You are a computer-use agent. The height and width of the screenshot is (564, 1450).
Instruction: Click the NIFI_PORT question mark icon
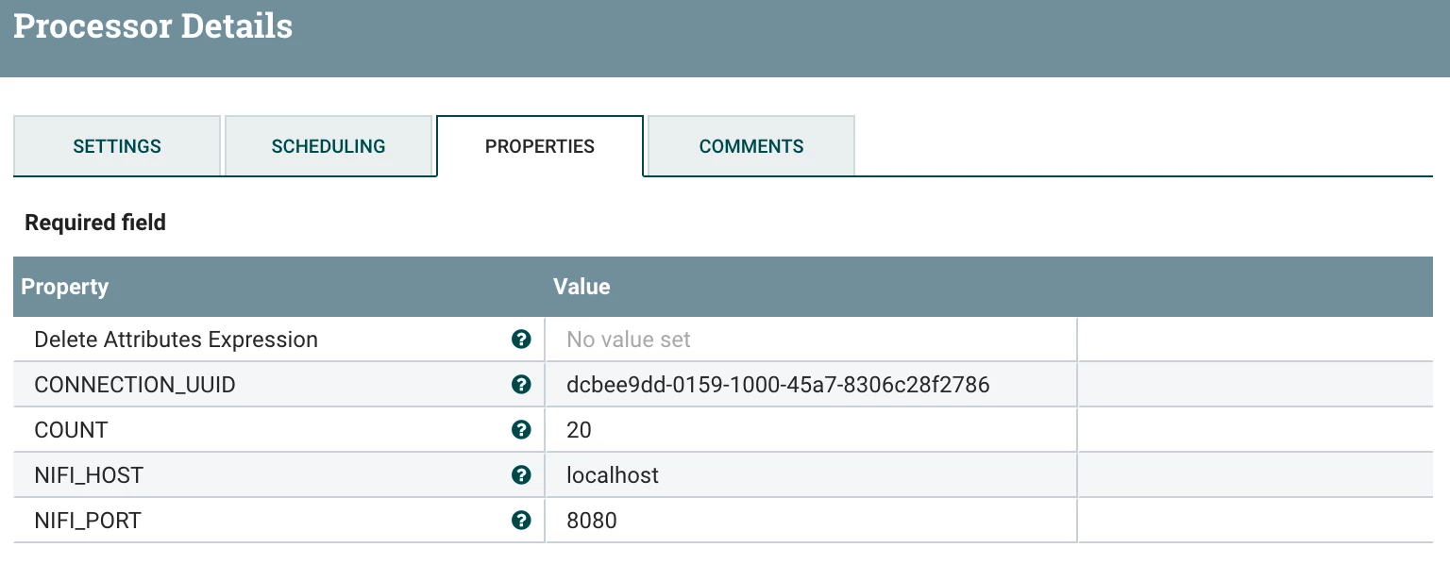click(520, 521)
